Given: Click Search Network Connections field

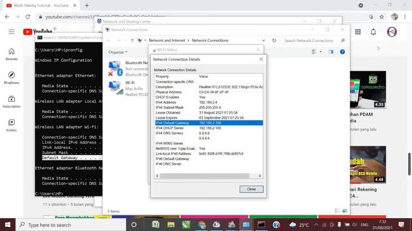Looking at the screenshot, I should point(314,40).
